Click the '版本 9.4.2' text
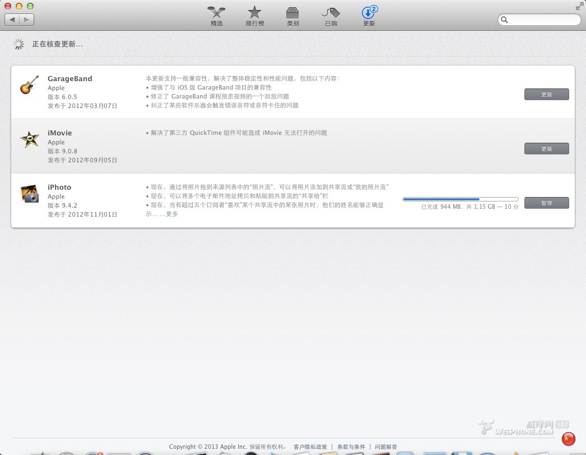 pyautogui.click(x=62, y=205)
